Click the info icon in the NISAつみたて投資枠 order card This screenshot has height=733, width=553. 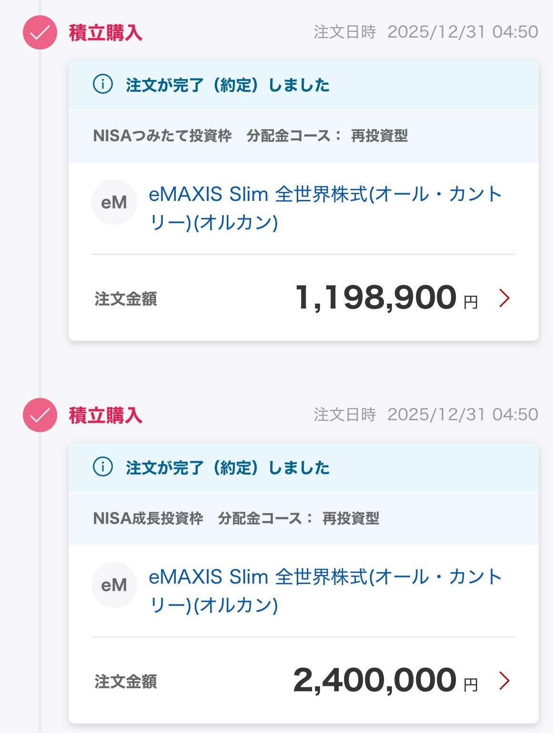point(103,85)
